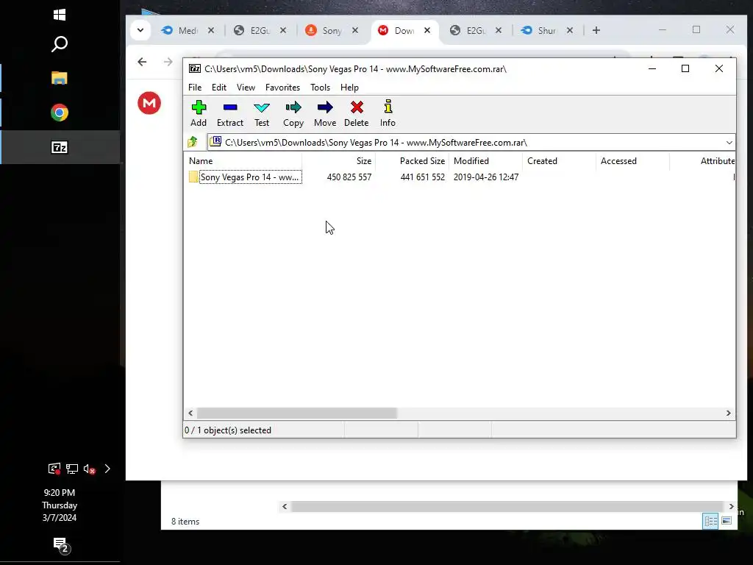Switch to the Sony Chrome tab

click(x=332, y=31)
